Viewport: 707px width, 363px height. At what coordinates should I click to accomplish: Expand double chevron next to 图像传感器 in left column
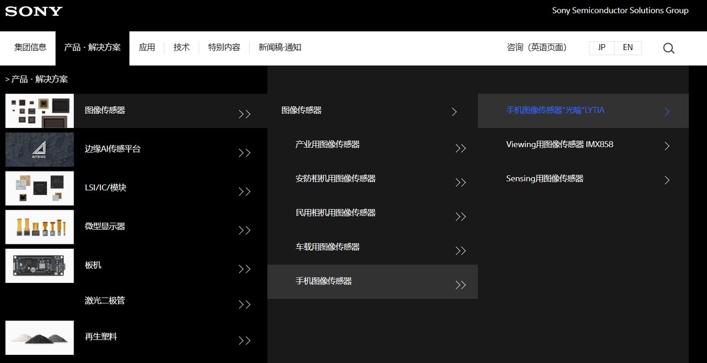point(245,114)
